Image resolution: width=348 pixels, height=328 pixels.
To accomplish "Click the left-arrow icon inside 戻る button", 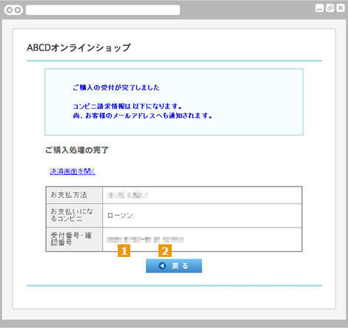I will pyautogui.click(x=162, y=266).
